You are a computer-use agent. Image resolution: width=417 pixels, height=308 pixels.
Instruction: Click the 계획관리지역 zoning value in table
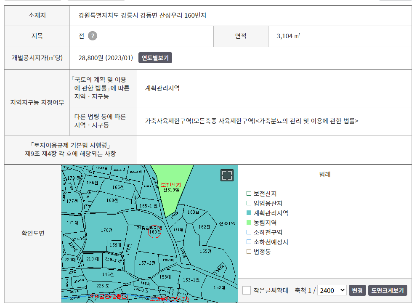[x=162, y=88]
